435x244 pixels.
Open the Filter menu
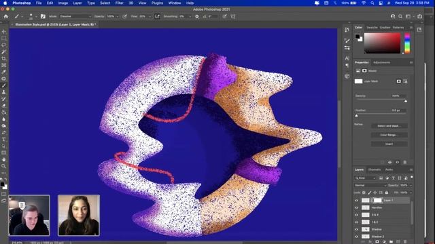click(x=120, y=3)
